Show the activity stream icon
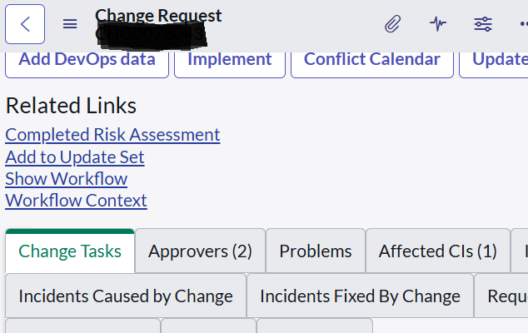This screenshot has width=528, height=333. coord(438,24)
